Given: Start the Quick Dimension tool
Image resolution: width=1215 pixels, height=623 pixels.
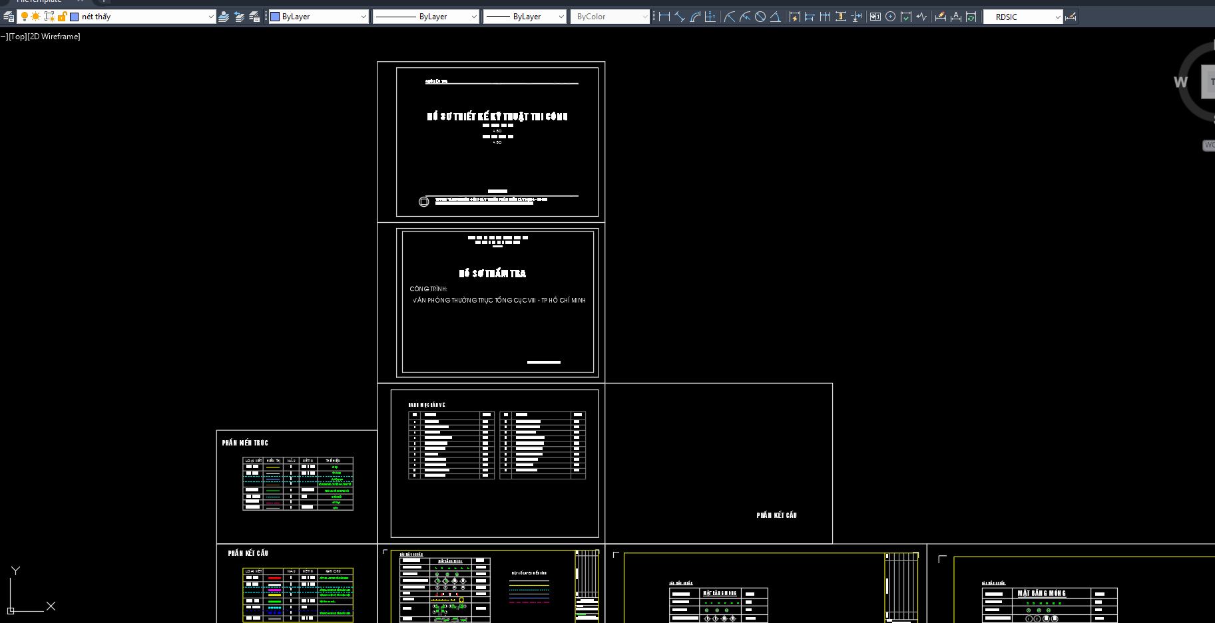Looking at the screenshot, I should tap(794, 17).
